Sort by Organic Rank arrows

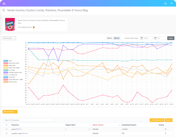pyautogui.click(x=90, y=125)
